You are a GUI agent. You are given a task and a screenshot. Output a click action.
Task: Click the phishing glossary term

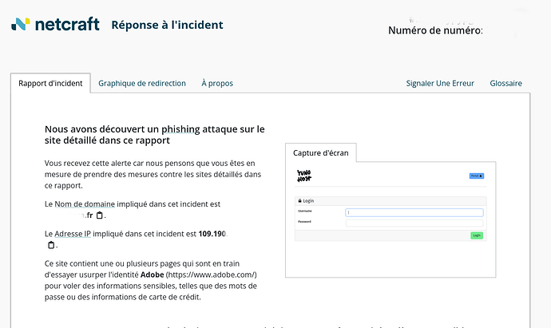[x=180, y=129]
